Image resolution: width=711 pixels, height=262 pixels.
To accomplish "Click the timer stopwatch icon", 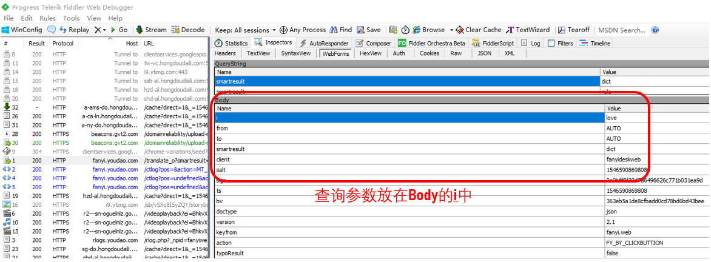I will pyautogui.click(x=405, y=30).
